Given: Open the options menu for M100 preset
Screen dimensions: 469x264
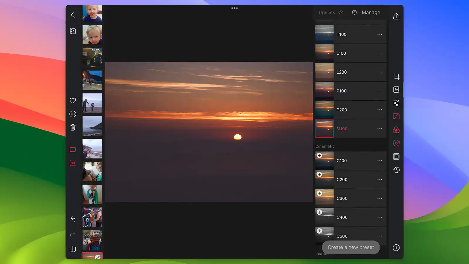Looking at the screenshot, I should [379, 128].
